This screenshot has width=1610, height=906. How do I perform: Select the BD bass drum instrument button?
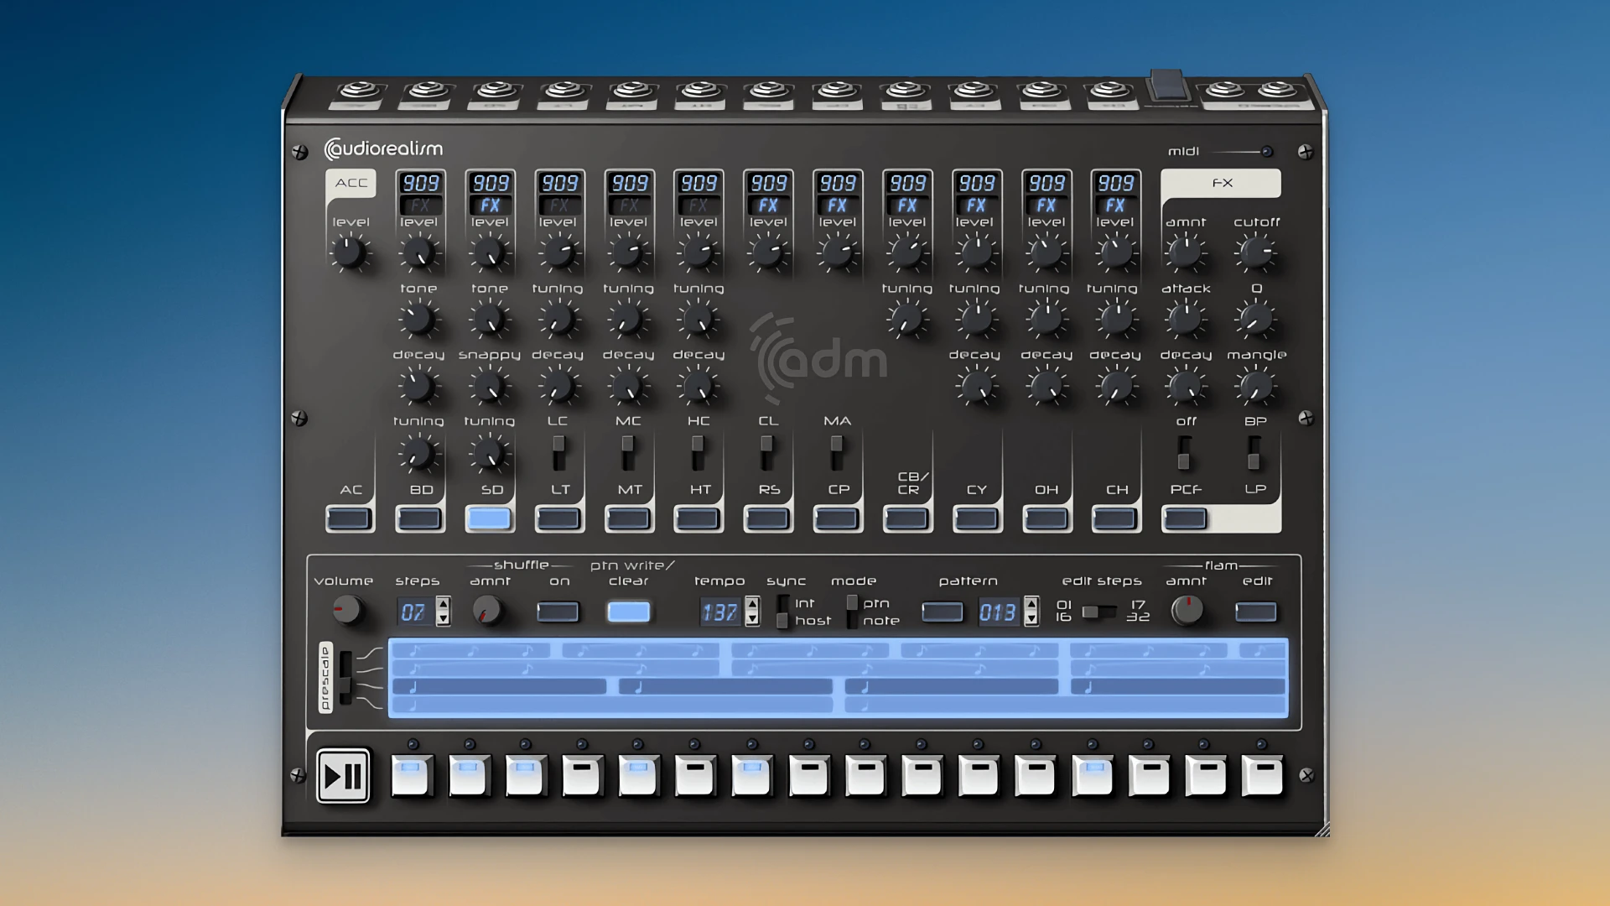(x=419, y=519)
